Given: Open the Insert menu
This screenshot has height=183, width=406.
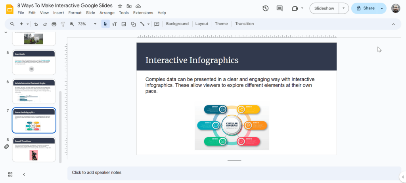Looking at the screenshot, I should (58, 13).
